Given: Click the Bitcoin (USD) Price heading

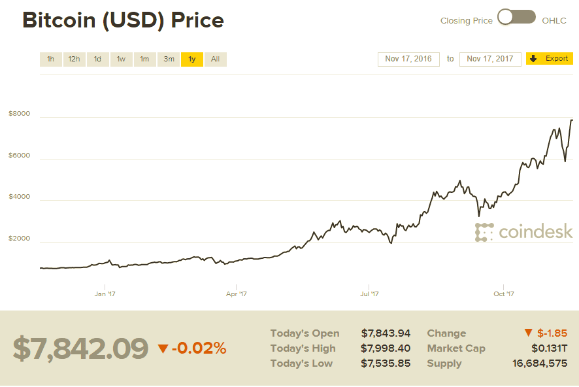Looking at the screenshot, I should pyautogui.click(x=123, y=20).
